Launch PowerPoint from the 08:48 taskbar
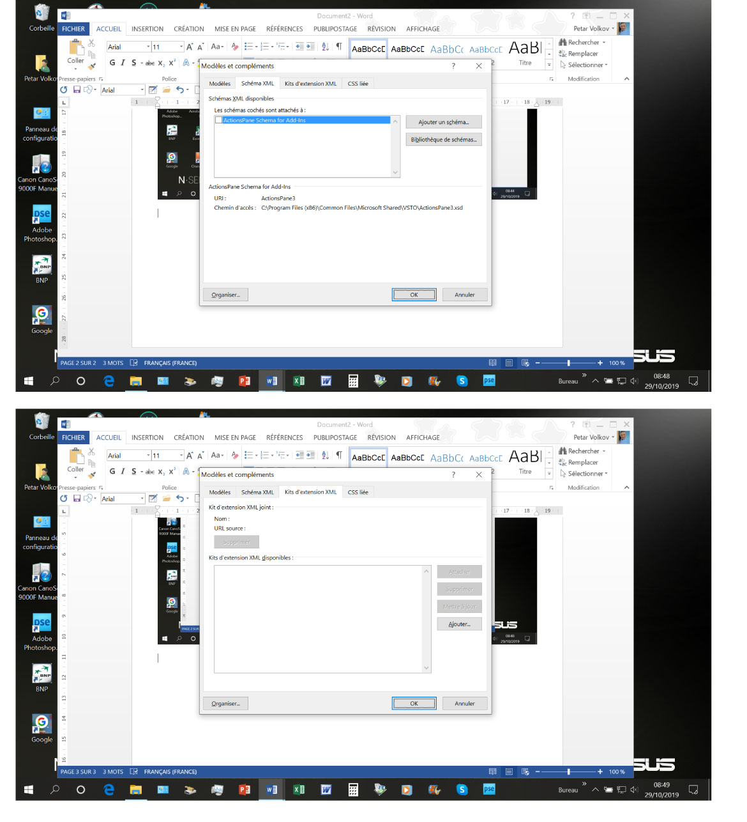This screenshot has height=822, width=747. [x=245, y=381]
